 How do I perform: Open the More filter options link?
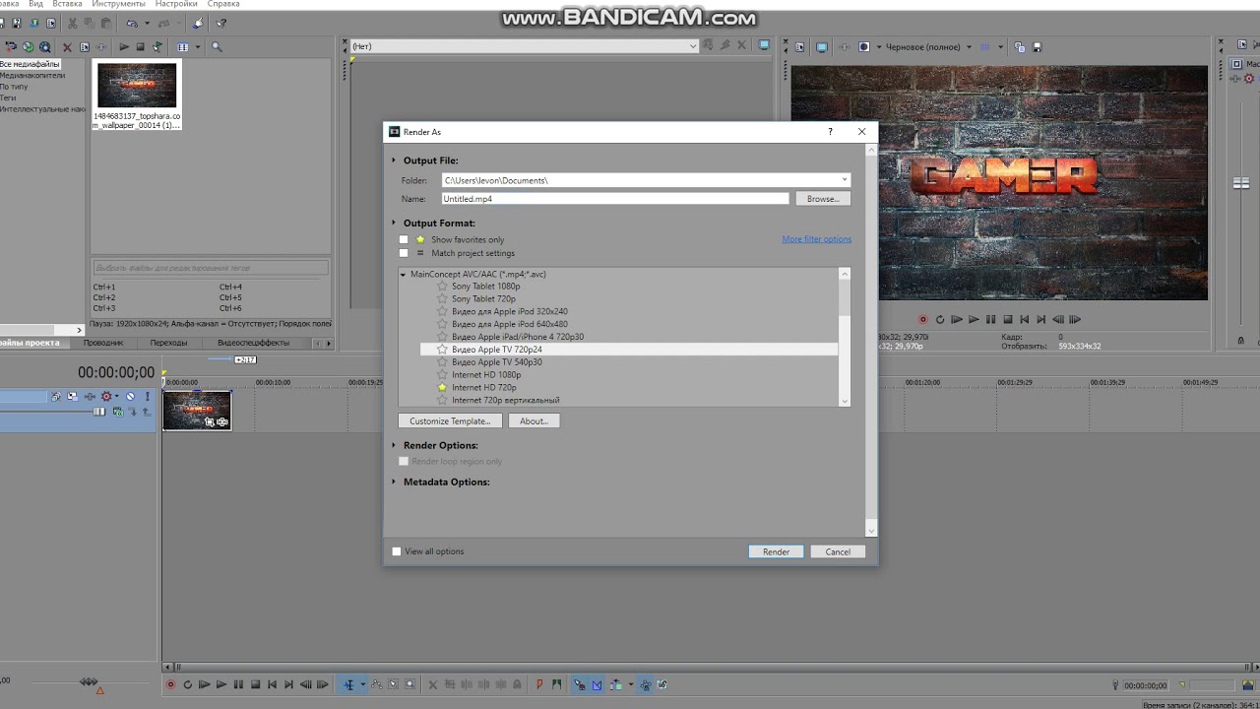pos(817,239)
